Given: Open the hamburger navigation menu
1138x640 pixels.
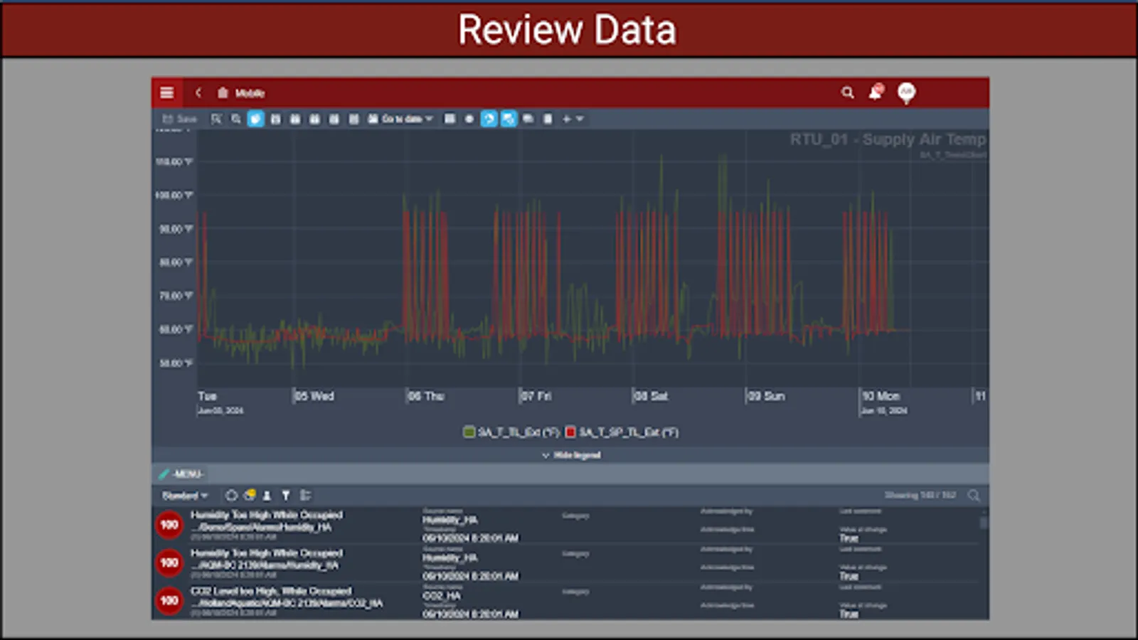Looking at the screenshot, I should click(166, 92).
